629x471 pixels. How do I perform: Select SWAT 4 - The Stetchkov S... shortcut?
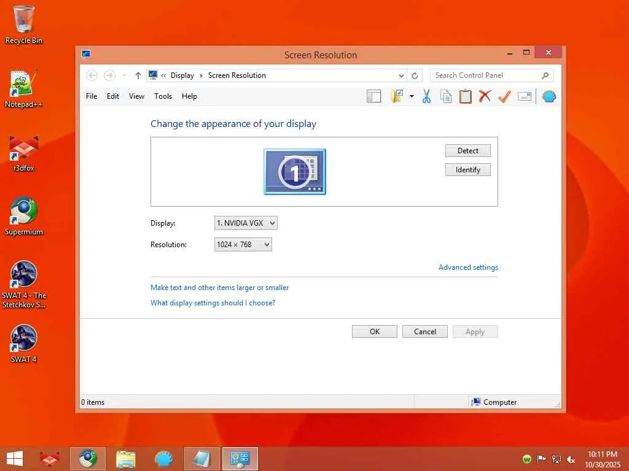pos(24,285)
